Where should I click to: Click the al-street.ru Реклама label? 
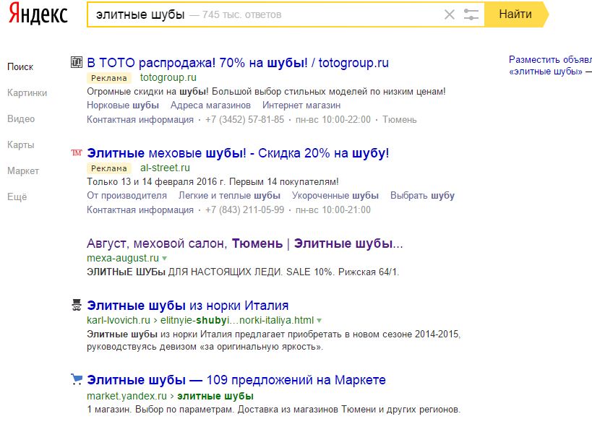[x=109, y=168]
